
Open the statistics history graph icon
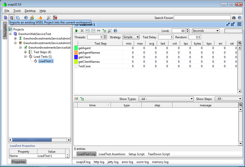(x=93, y=31)
